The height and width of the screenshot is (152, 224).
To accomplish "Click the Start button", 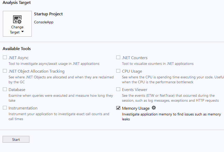I will point(16,139).
